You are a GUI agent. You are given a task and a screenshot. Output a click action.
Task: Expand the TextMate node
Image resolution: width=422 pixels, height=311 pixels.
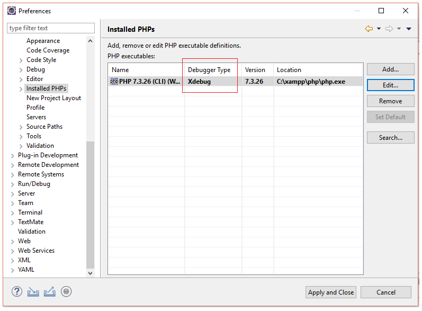tap(12, 223)
